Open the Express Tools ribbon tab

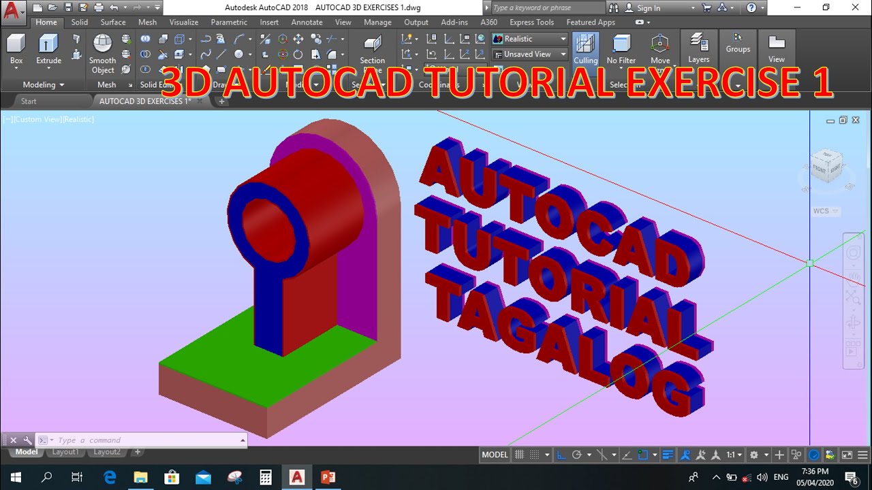[x=532, y=22]
